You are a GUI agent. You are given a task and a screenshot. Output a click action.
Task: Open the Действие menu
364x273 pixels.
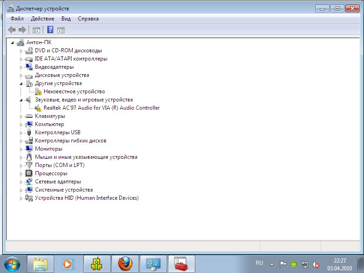[x=42, y=19]
